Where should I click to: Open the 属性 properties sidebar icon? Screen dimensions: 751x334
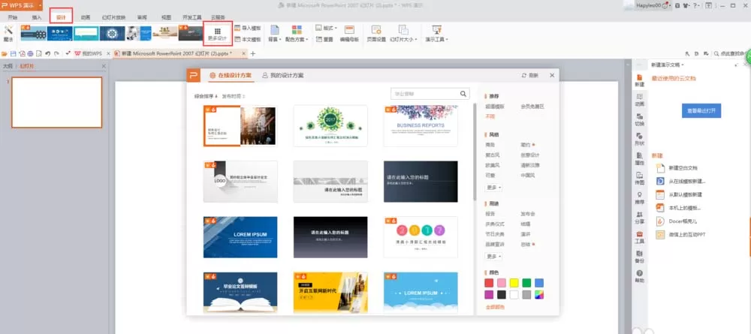[639, 159]
